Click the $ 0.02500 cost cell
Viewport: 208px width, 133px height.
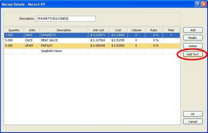tap(118, 46)
